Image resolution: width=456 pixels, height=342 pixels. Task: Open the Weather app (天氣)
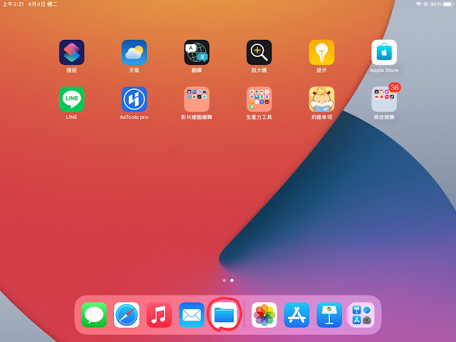tap(134, 52)
